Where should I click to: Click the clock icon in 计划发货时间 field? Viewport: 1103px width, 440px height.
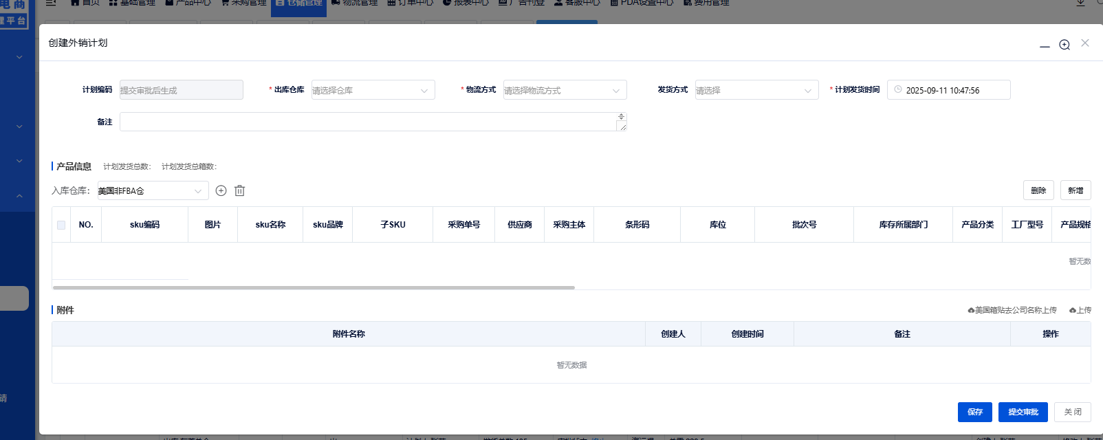point(897,90)
